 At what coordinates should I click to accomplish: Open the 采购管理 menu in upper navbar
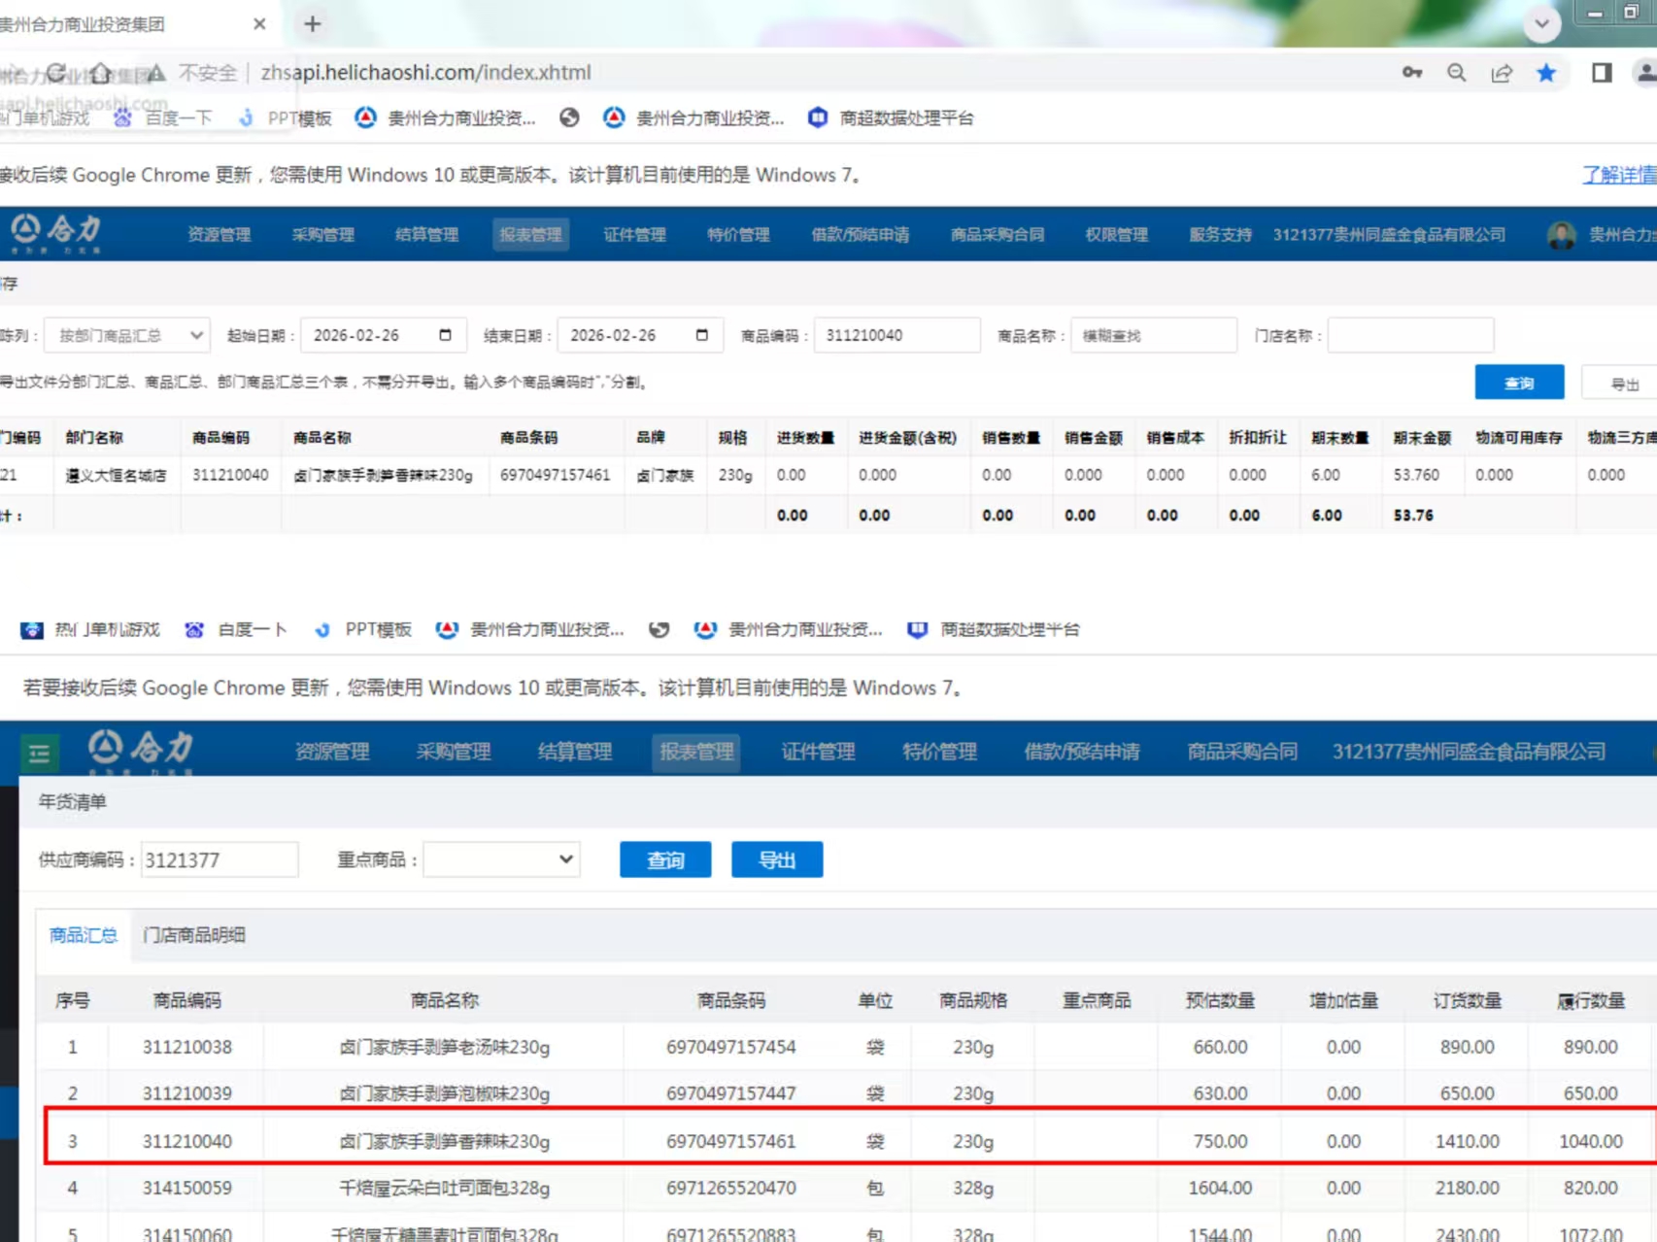(322, 234)
